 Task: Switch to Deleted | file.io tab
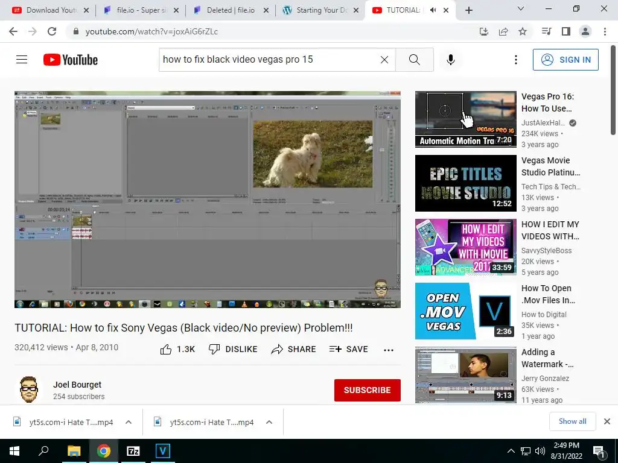point(231,10)
